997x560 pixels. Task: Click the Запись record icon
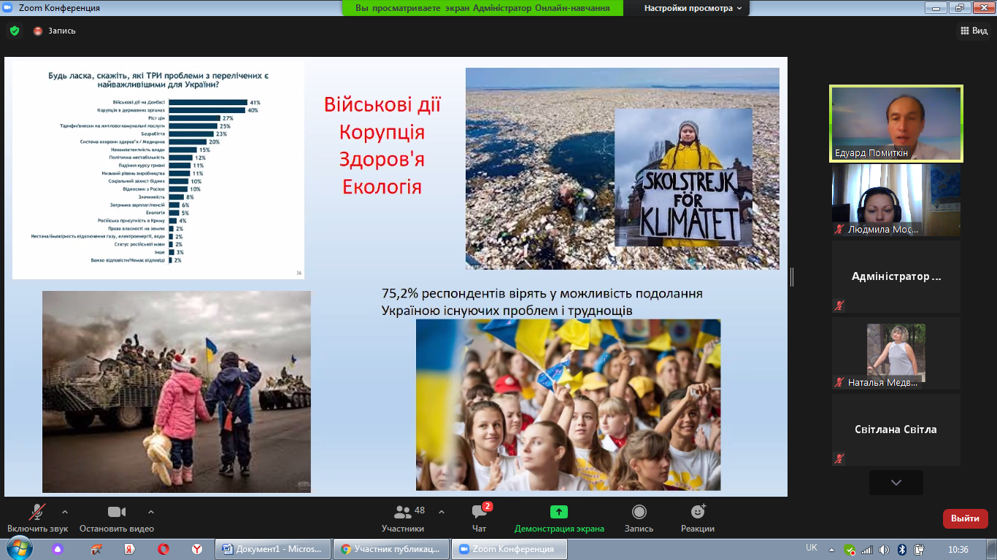click(x=639, y=512)
